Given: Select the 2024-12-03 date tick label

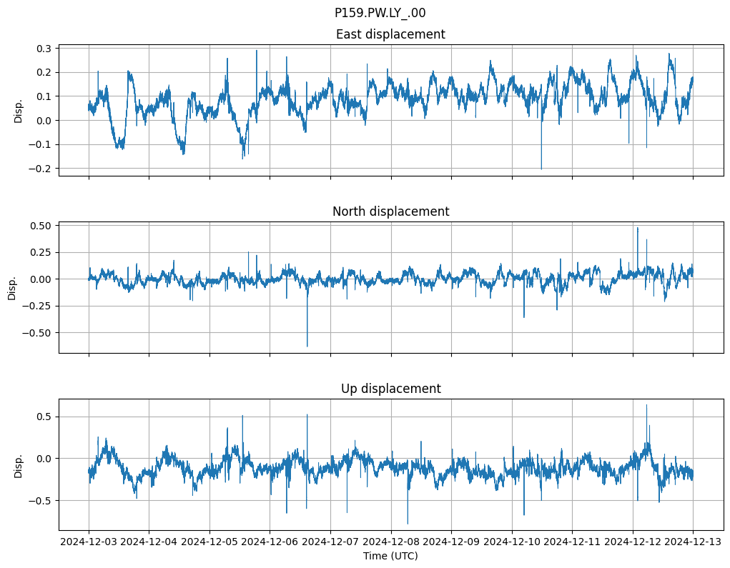Looking at the screenshot, I should [x=89, y=542].
